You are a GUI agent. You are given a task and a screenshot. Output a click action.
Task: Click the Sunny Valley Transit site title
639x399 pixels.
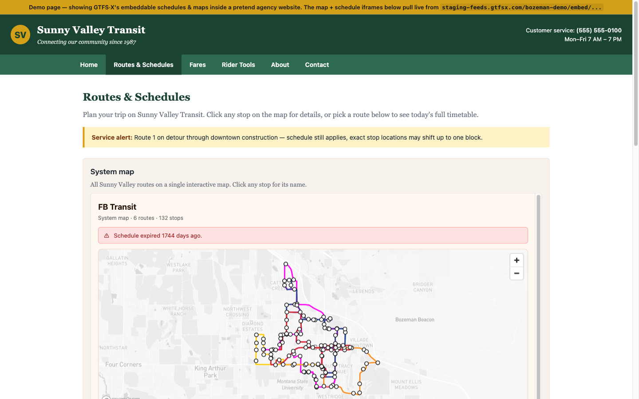pos(91,30)
